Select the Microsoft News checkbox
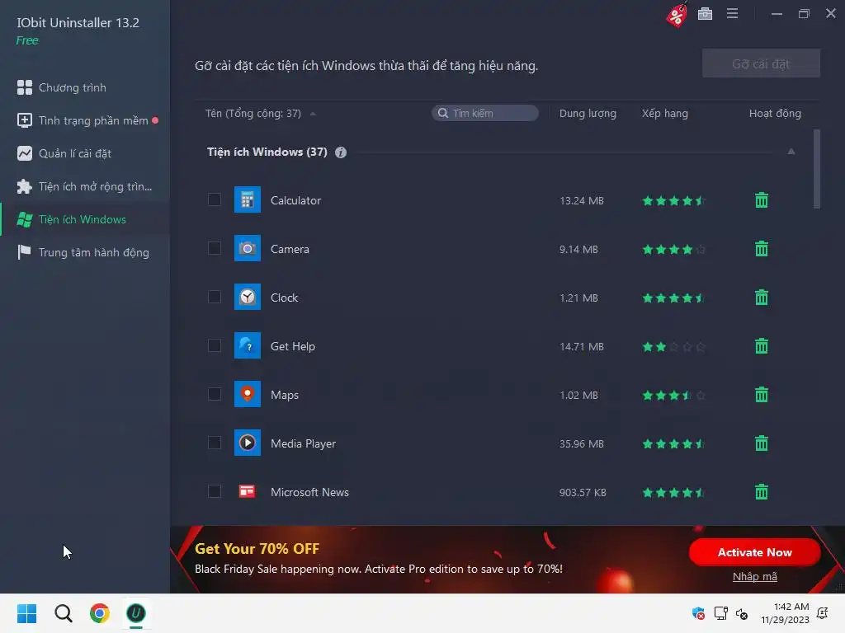 tap(215, 491)
